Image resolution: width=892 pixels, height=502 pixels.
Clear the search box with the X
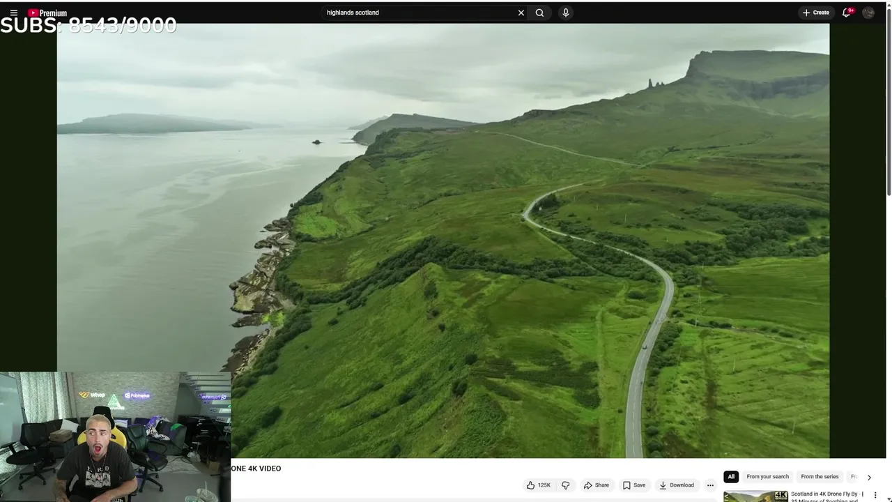coord(521,13)
